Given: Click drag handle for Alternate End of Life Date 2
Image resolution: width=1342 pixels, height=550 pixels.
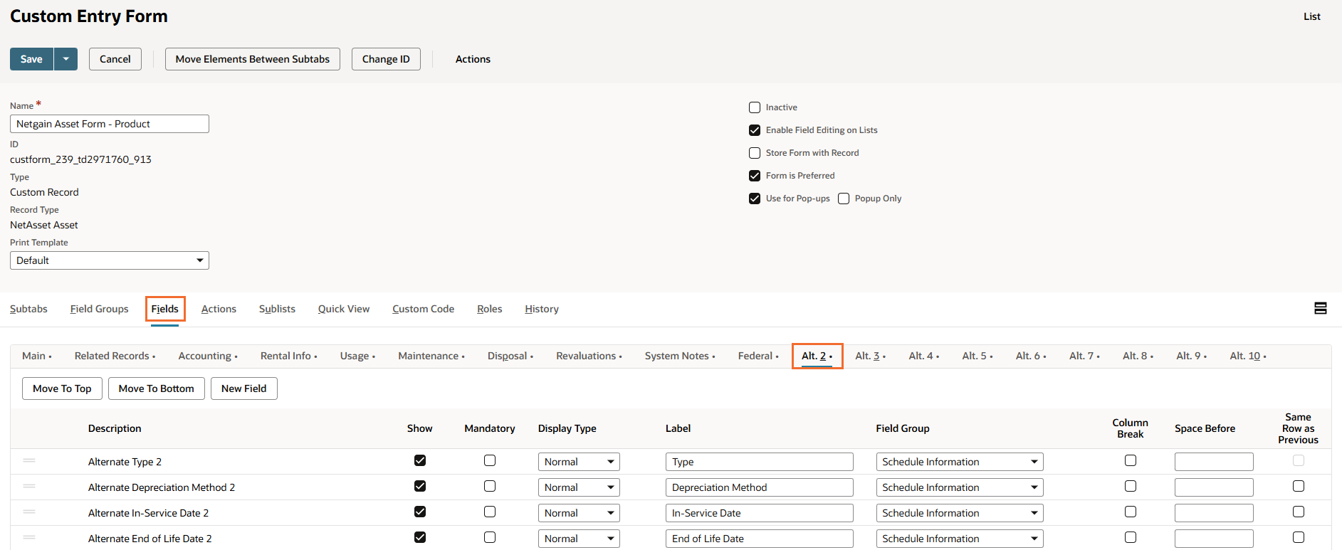Looking at the screenshot, I should point(29,538).
